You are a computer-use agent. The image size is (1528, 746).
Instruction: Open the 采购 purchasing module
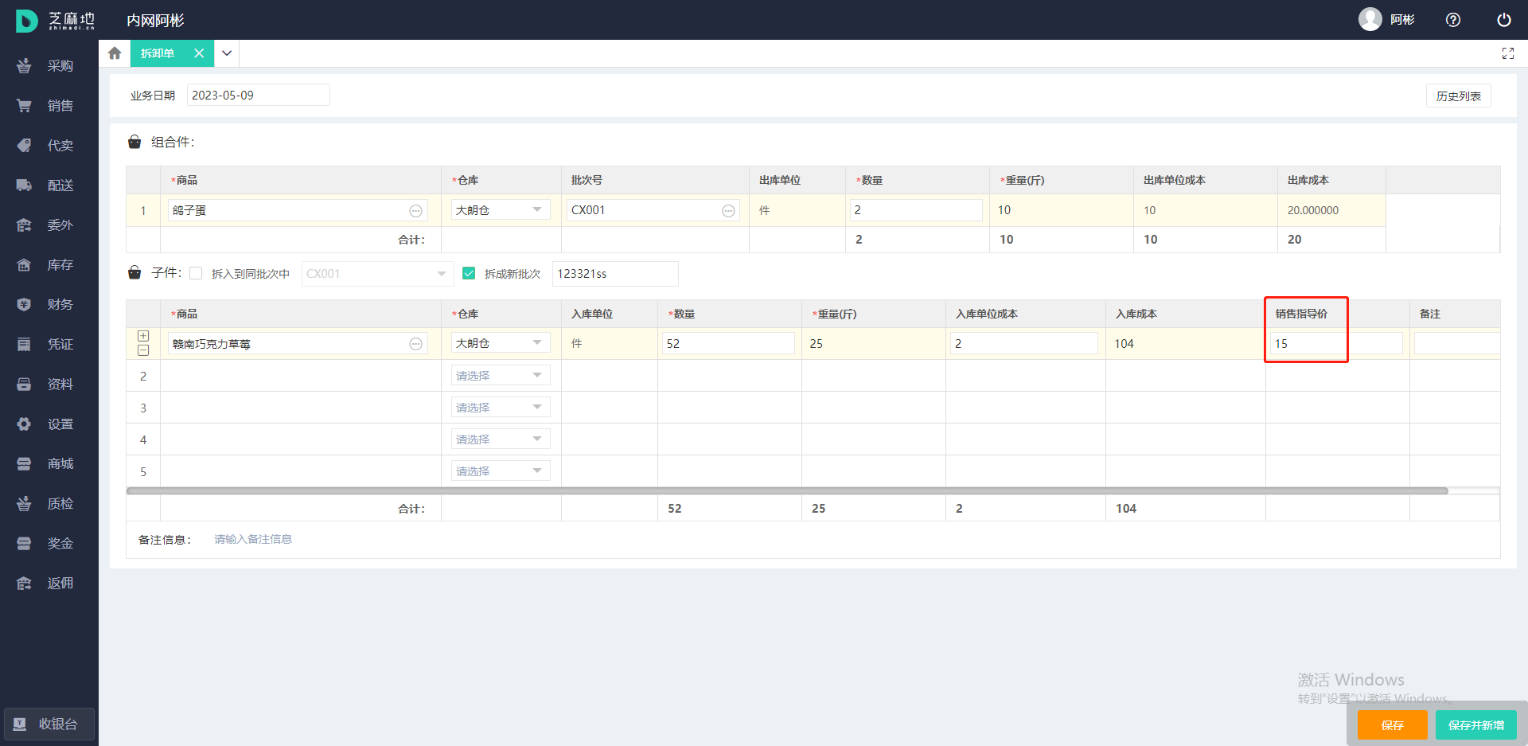coord(48,66)
